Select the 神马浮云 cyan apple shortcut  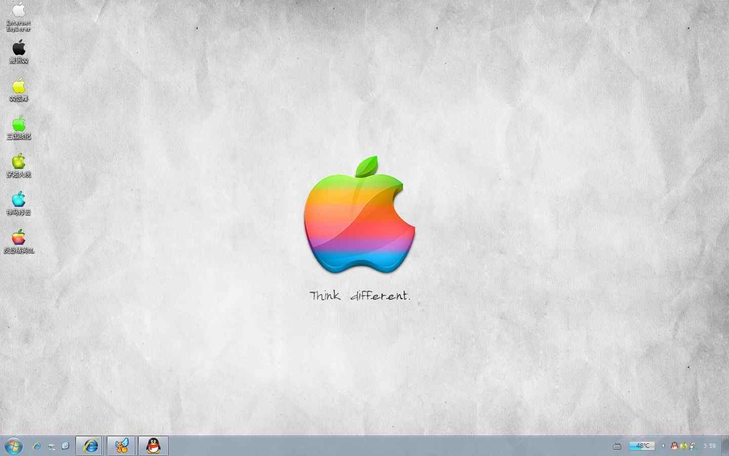click(x=19, y=204)
